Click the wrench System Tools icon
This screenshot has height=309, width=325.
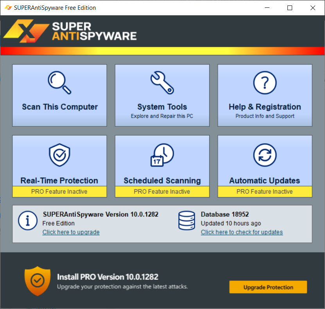tap(162, 83)
